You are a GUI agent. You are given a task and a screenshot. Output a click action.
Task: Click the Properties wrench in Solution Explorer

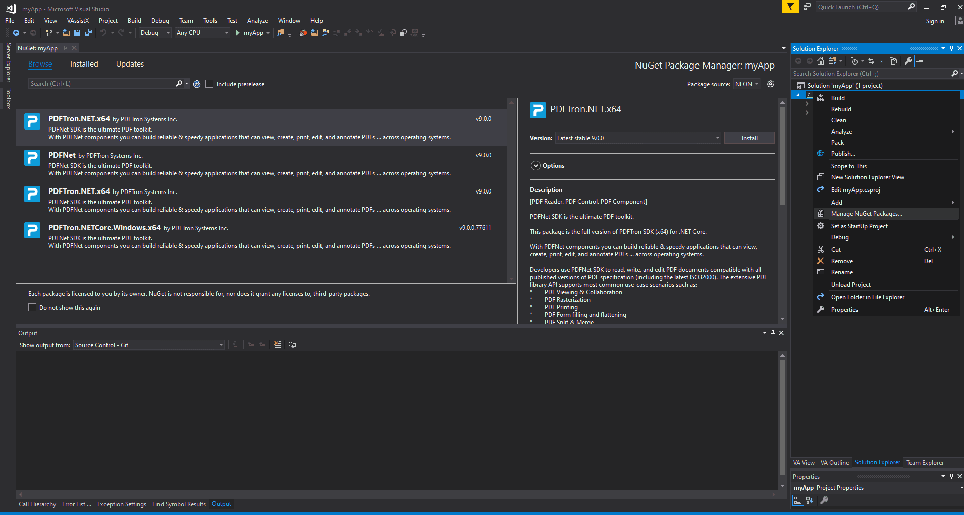908,61
